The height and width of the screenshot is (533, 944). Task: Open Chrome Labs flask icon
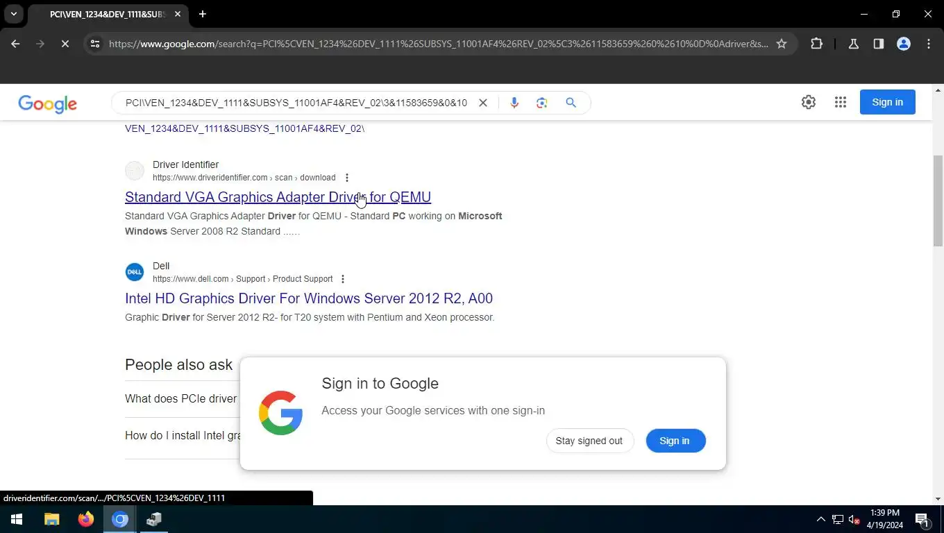854,44
